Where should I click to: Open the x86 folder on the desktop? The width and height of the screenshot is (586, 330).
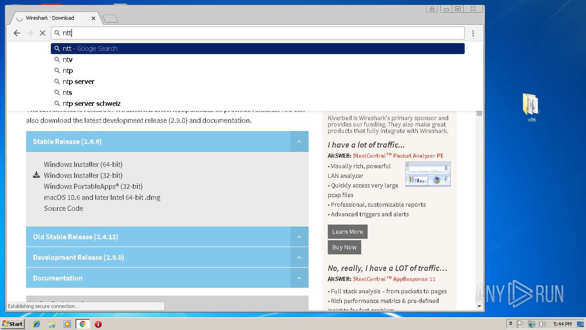(x=531, y=108)
